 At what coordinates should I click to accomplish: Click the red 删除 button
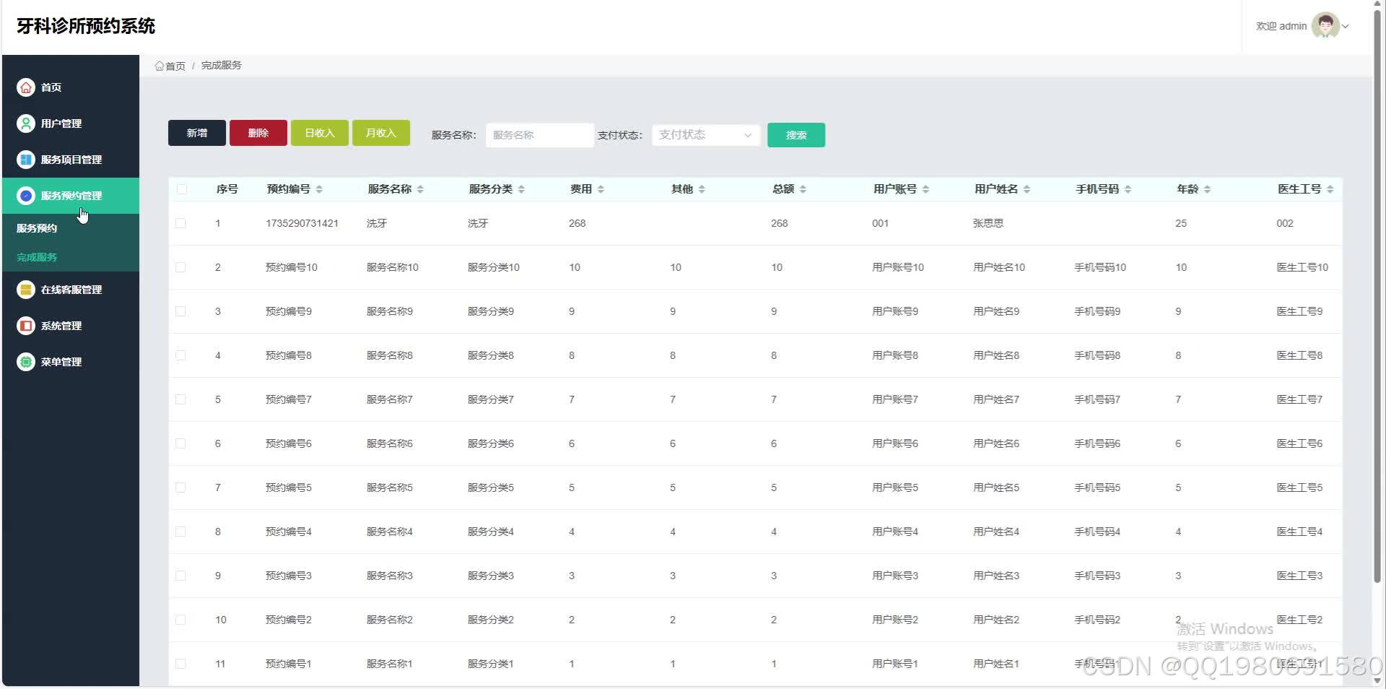[258, 133]
